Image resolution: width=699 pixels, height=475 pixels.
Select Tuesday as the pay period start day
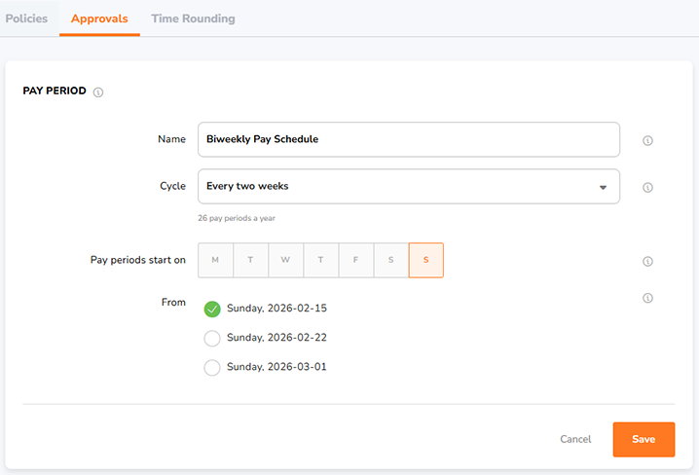click(x=250, y=261)
